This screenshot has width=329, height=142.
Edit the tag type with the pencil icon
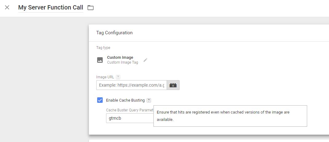click(145, 60)
